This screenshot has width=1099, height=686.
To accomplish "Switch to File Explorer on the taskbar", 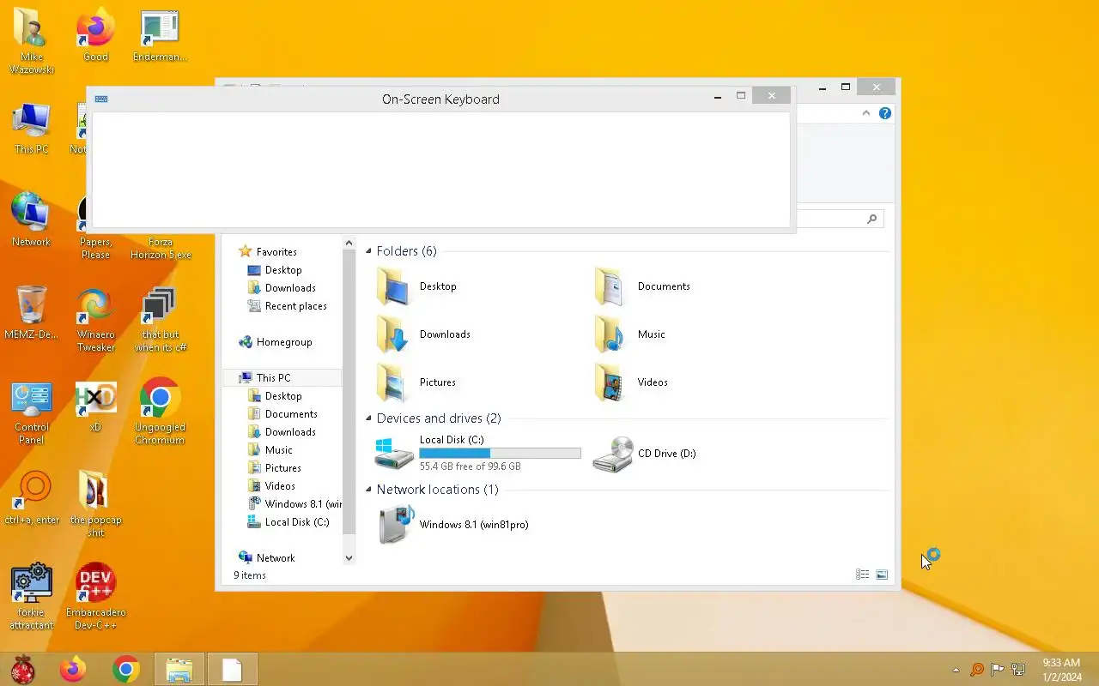I will click(x=179, y=670).
